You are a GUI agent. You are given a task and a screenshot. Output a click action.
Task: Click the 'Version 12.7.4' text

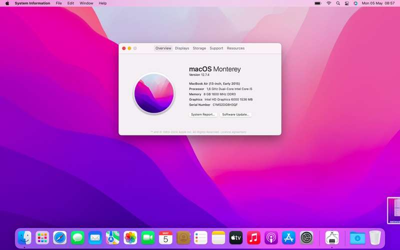click(199, 74)
